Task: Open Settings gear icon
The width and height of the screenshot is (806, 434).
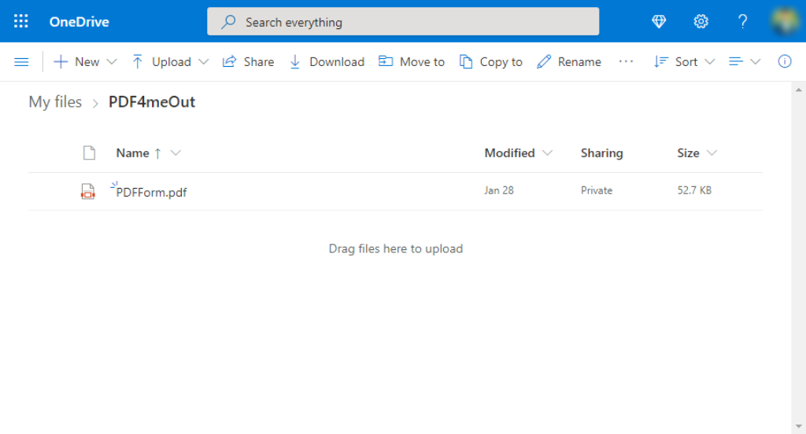Action: [x=701, y=21]
